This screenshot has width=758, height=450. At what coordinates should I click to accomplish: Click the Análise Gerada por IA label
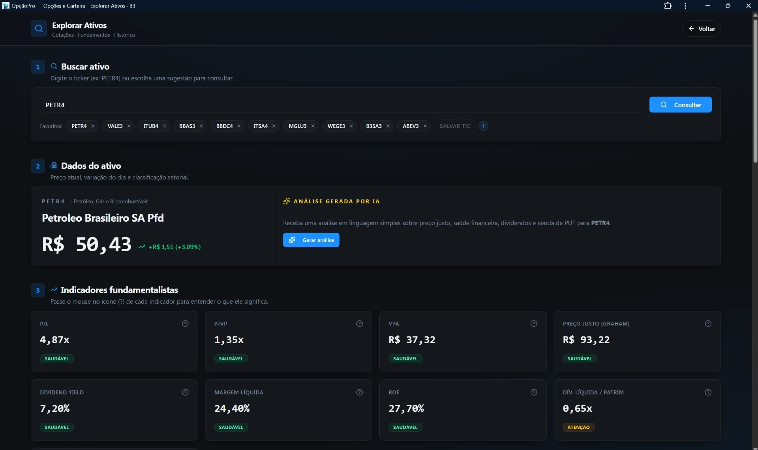(x=336, y=202)
